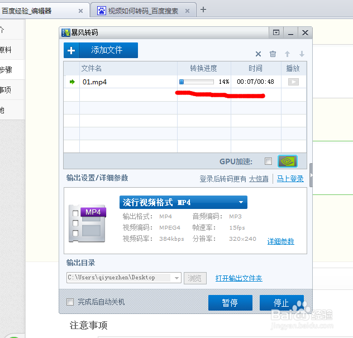Click the 384kbps video bitrate value
The width and height of the screenshot is (353, 338).
171,239
